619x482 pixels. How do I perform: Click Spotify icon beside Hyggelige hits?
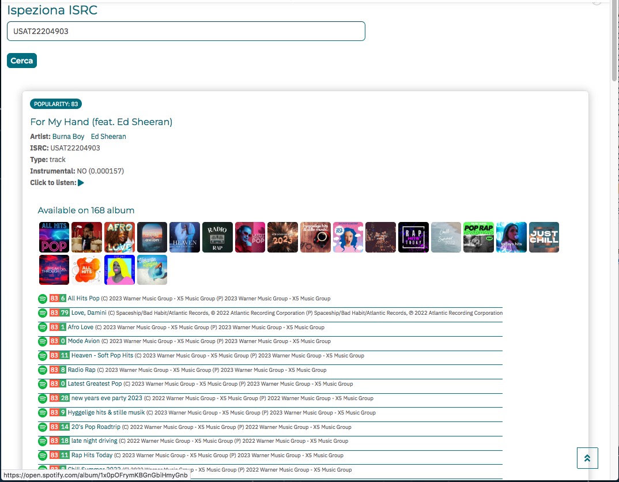tap(43, 413)
